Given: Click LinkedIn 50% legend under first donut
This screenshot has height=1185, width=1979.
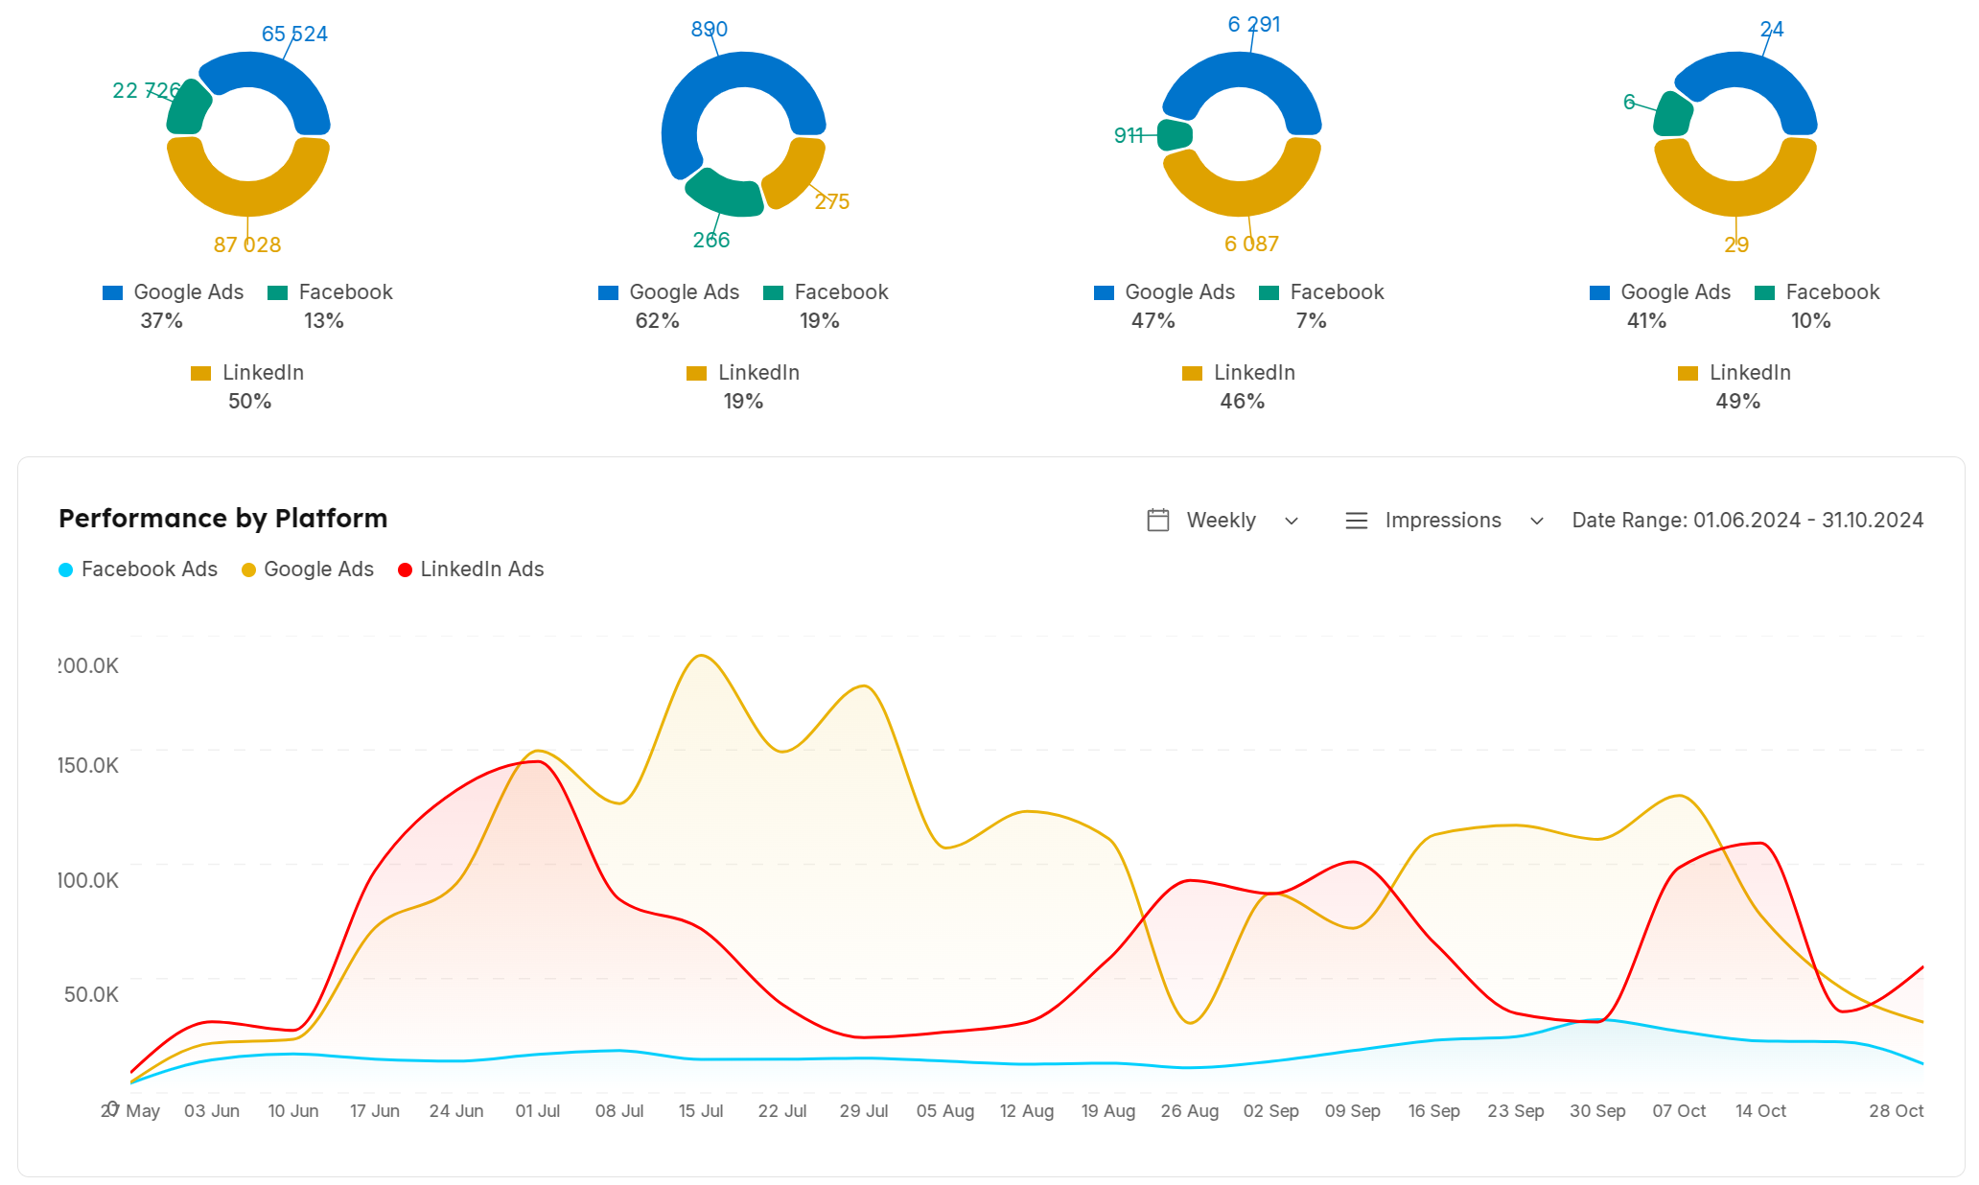Looking at the screenshot, I should pyautogui.click(x=262, y=373).
